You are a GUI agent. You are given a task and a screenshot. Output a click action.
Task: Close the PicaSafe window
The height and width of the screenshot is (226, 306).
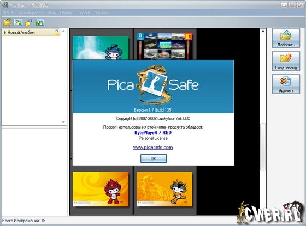click(300, 5)
